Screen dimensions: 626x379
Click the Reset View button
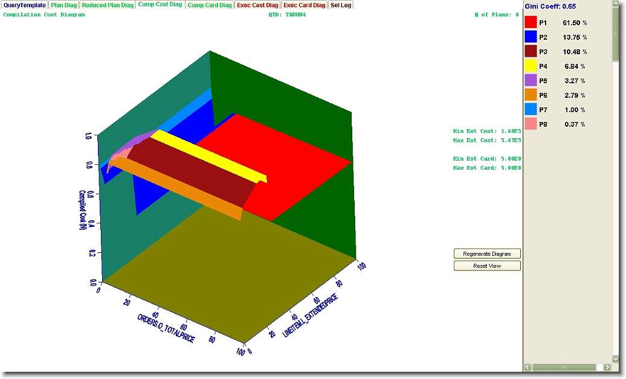coord(487,266)
